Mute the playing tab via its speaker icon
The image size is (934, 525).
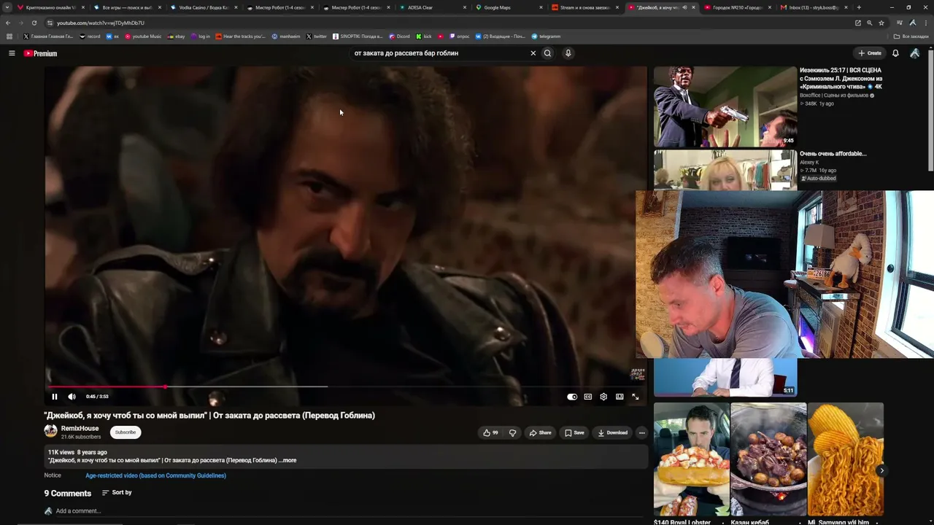pyautogui.click(x=684, y=7)
